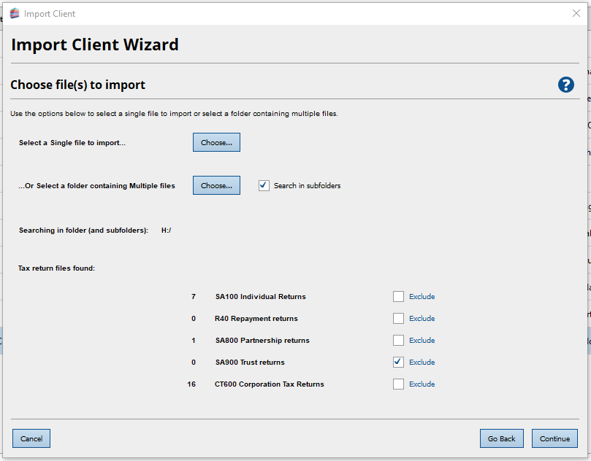This screenshot has width=591, height=461.
Task: Click the app icon in title bar
Action: (x=14, y=13)
